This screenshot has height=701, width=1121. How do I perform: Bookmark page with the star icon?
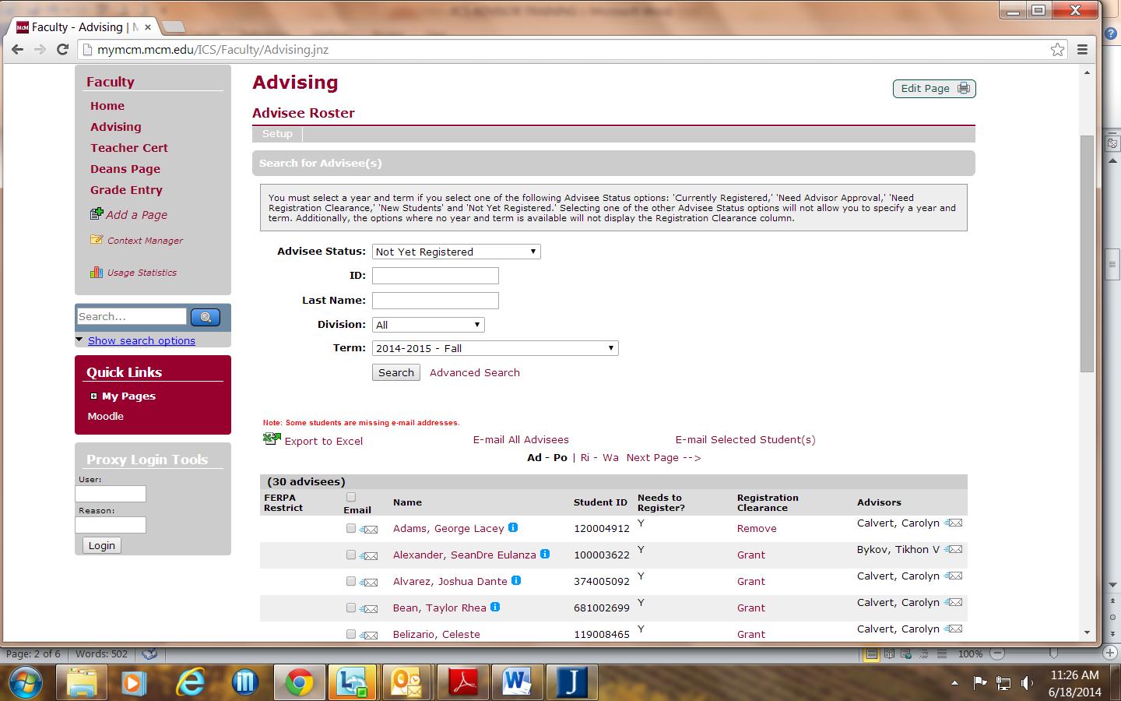pyautogui.click(x=1057, y=50)
